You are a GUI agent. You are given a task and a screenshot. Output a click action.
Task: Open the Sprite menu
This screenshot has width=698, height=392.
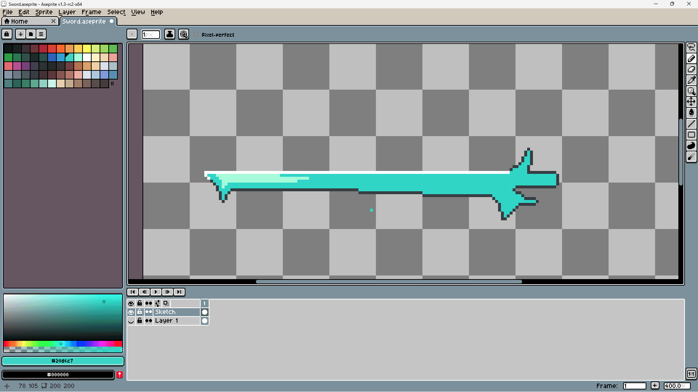pyautogui.click(x=44, y=12)
